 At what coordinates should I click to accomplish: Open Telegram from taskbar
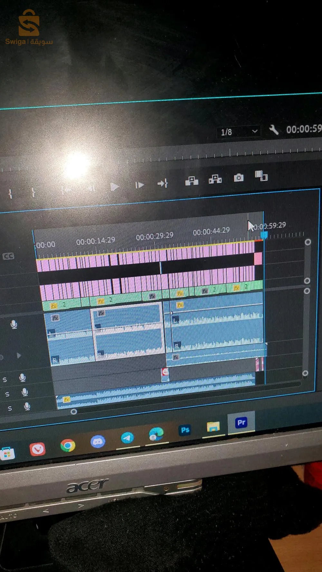point(127,438)
